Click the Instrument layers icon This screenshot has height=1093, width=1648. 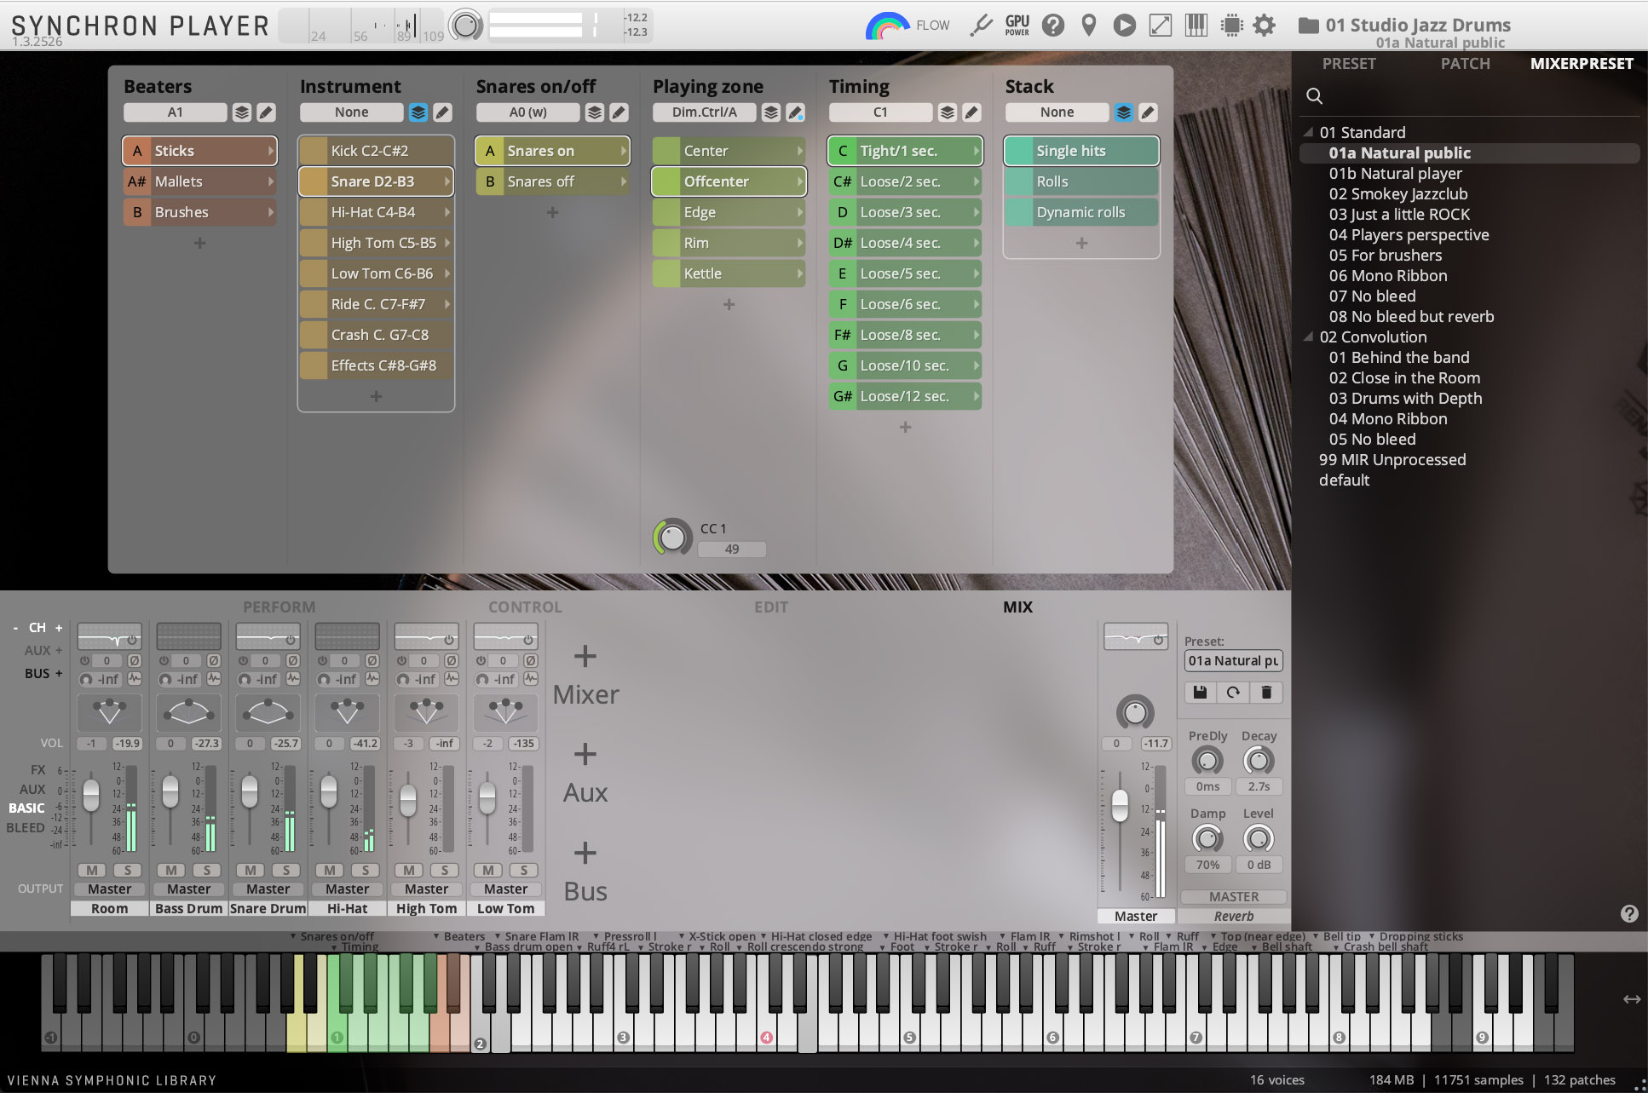click(x=418, y=112)
